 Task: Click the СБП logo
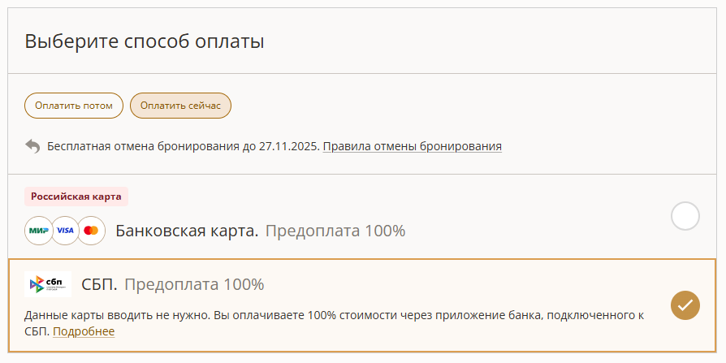click(48, 284)
